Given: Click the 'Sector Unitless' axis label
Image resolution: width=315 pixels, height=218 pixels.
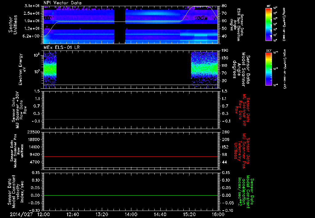Looking at the screenshot, I should tap(13, 25).
